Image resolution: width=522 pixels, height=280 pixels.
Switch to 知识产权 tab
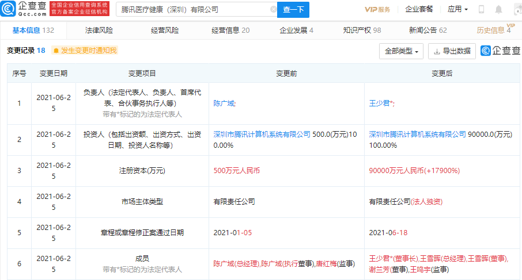362,30
